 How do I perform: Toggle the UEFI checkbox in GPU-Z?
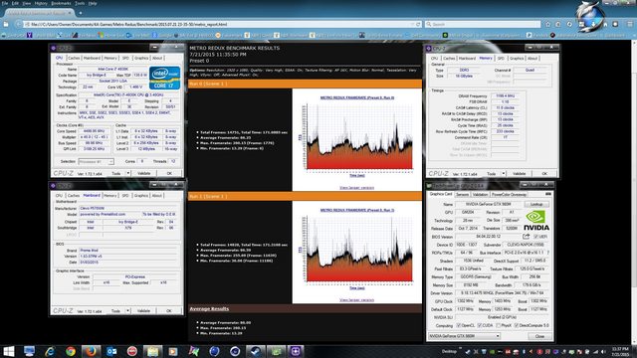click(x=536, y=237)
